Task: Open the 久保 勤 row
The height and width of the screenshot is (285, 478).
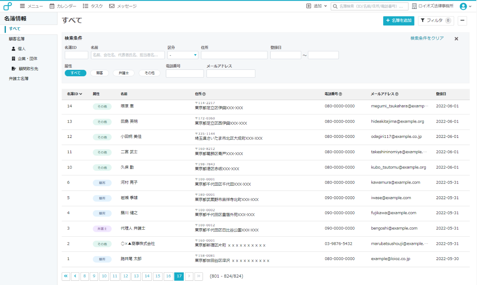Action: click(265, 167)
